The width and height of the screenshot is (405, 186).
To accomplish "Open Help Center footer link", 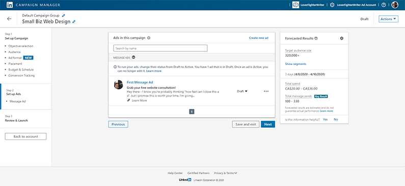I will tap(175, 173).
